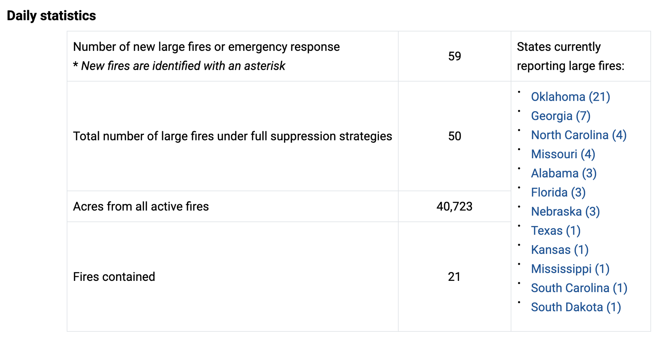Click the States currently reporting large fires header

[570, 56]
